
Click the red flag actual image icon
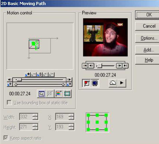86,83
